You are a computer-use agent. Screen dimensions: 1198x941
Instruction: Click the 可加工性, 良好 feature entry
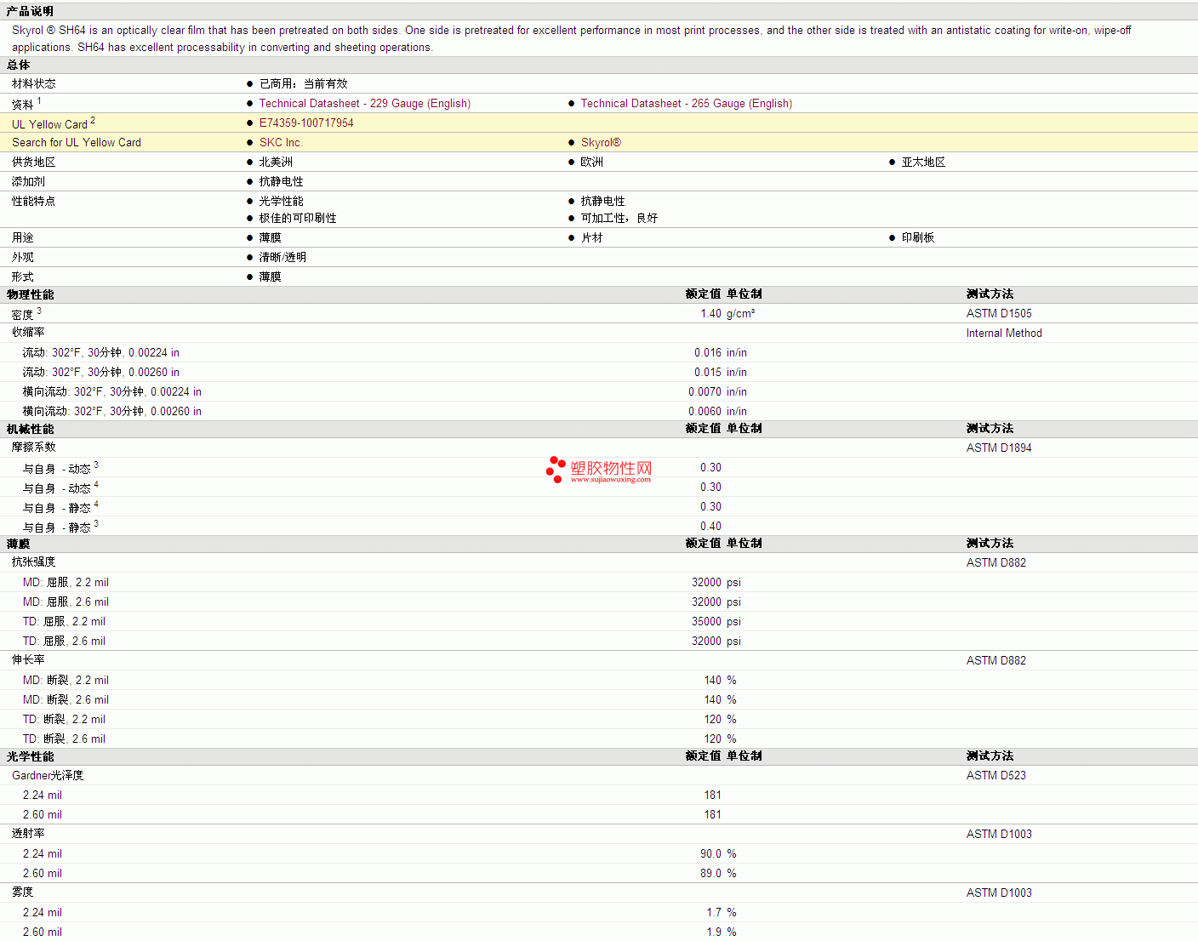619,218
